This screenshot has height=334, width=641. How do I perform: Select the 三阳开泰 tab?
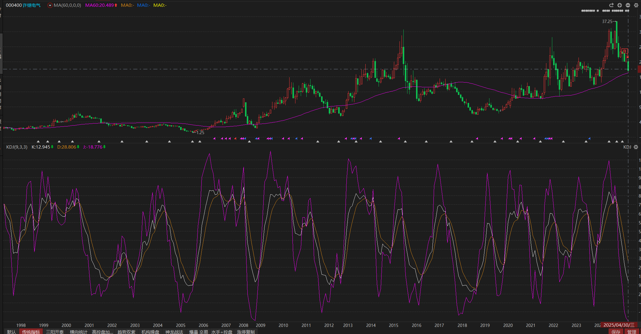(x=55, y=332)
